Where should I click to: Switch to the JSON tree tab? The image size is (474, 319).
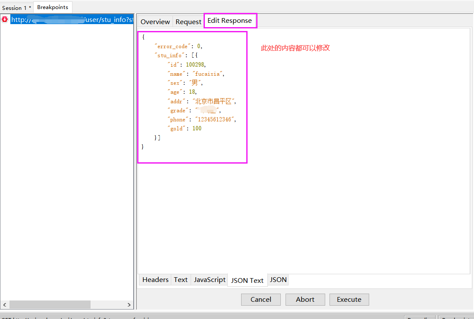tap(278, 280)
